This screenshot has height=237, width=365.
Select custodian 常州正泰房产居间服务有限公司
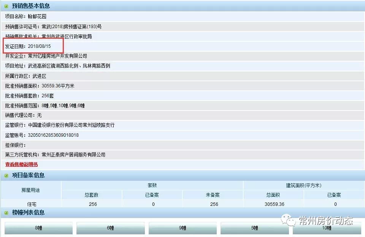(x=73, y=155)
